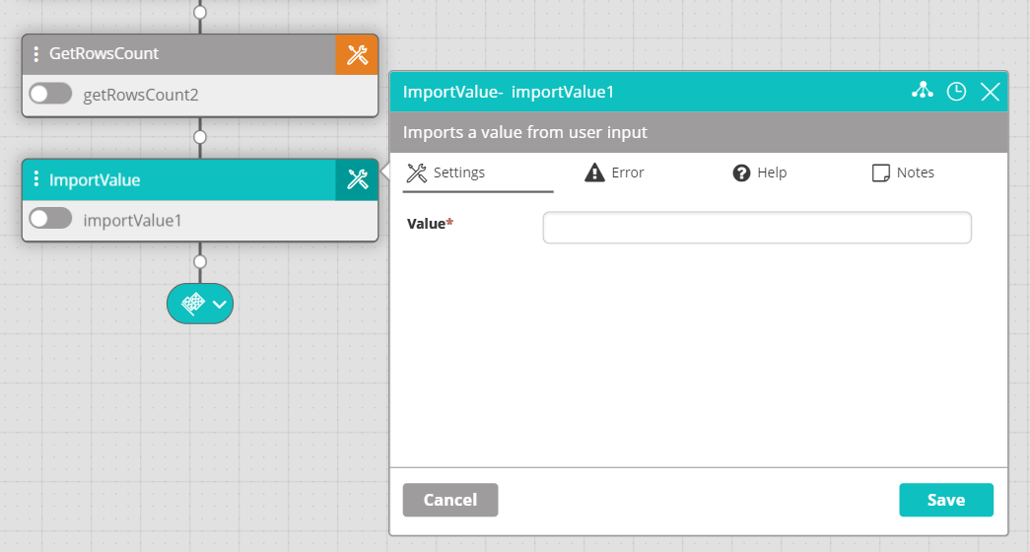Expand the chevron on the end flag node

click(x=219, y=304)
